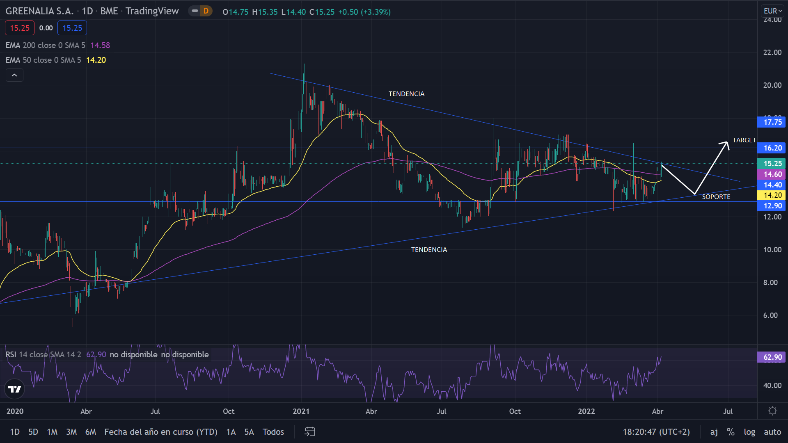Click the white projection arrow near TARGET
The height and width of the screenshot is (443, 788).
pyautogui.click(x=725, y=145)
